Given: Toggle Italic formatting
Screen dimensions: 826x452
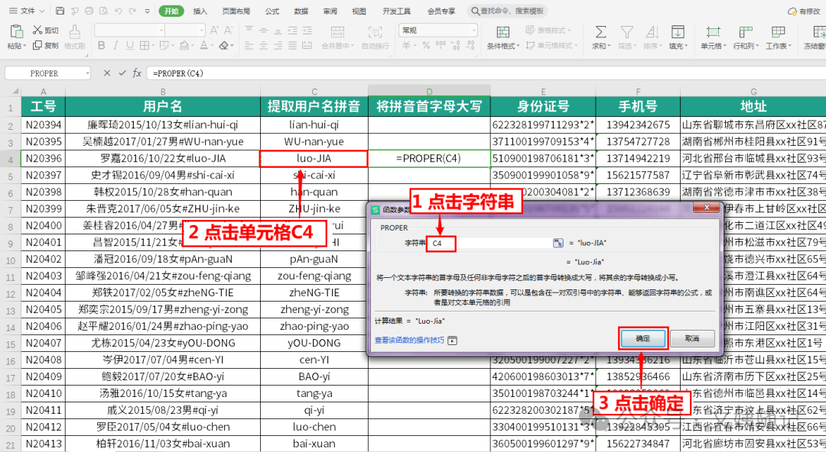Looking at the screenshot, I should pyautogui.click(x=115, y=46).
